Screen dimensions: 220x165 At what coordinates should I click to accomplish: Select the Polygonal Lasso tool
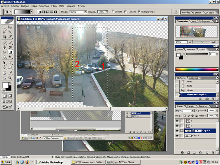click(x=5, y=32)
